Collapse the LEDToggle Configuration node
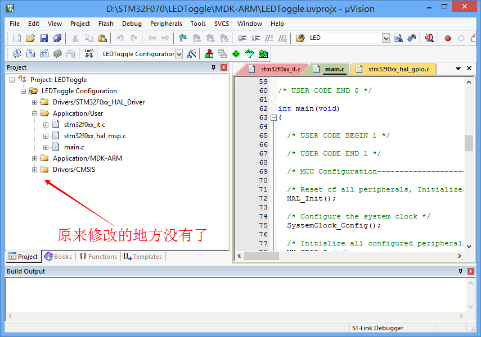This screenshot has height=337, width=481. coord(23,91)
